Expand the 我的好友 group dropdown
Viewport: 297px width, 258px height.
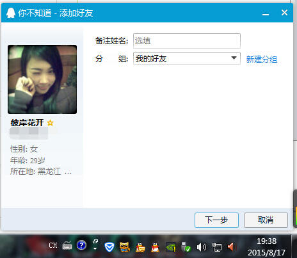187,58
